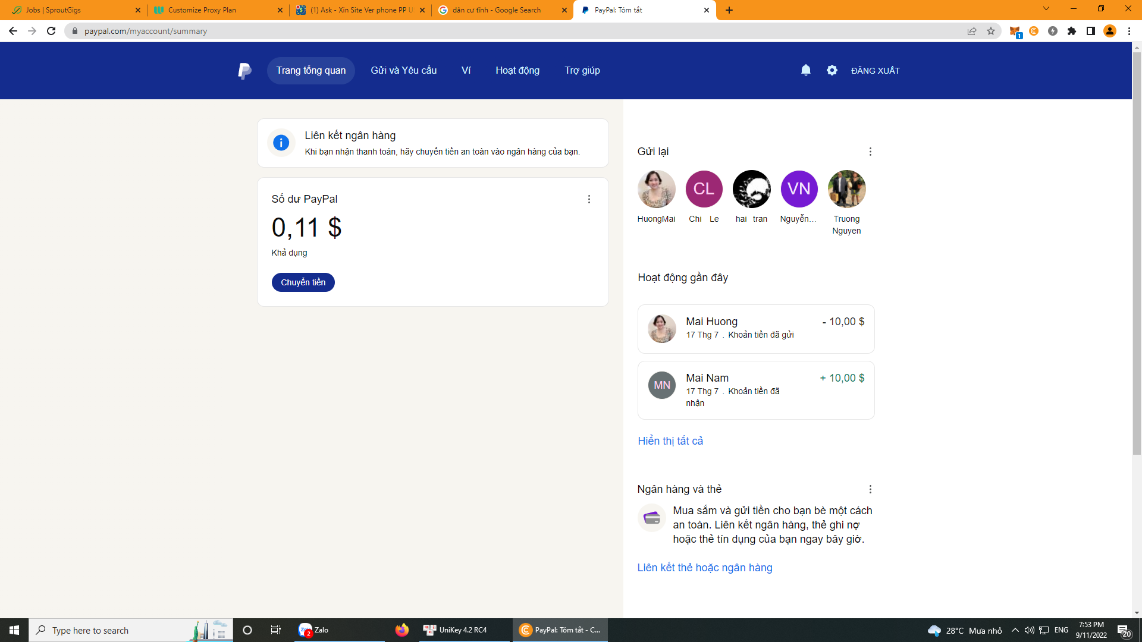
Task: Click the Hiển thị tất cả link
Action: (x=670, y=440)
